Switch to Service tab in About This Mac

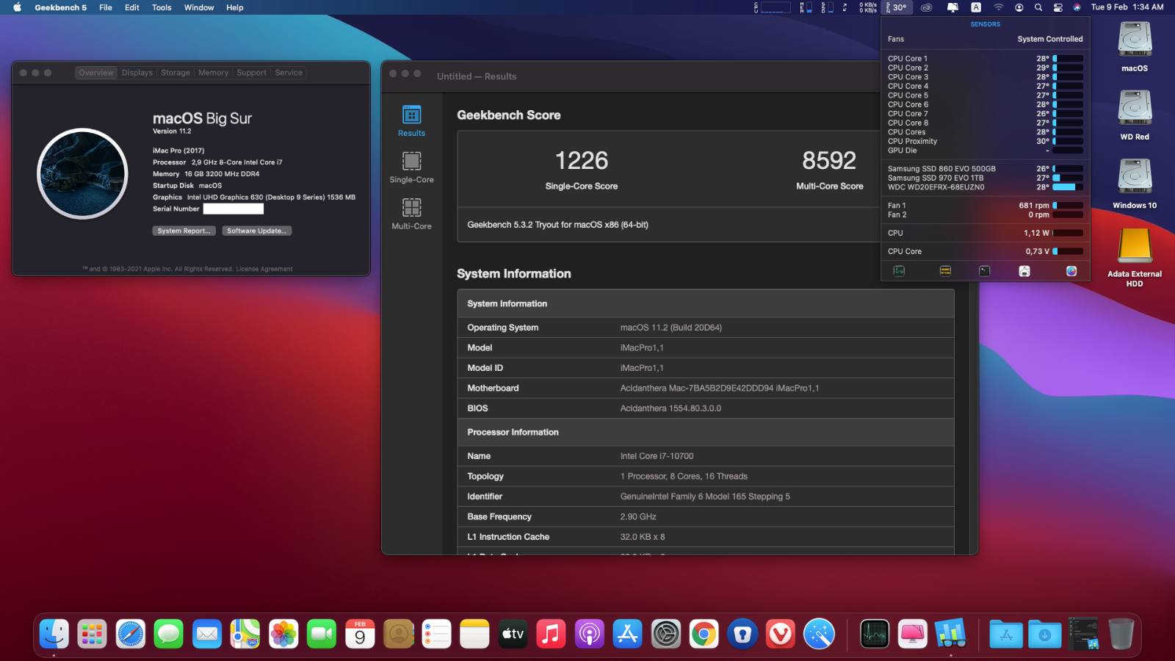coord(289,73)
